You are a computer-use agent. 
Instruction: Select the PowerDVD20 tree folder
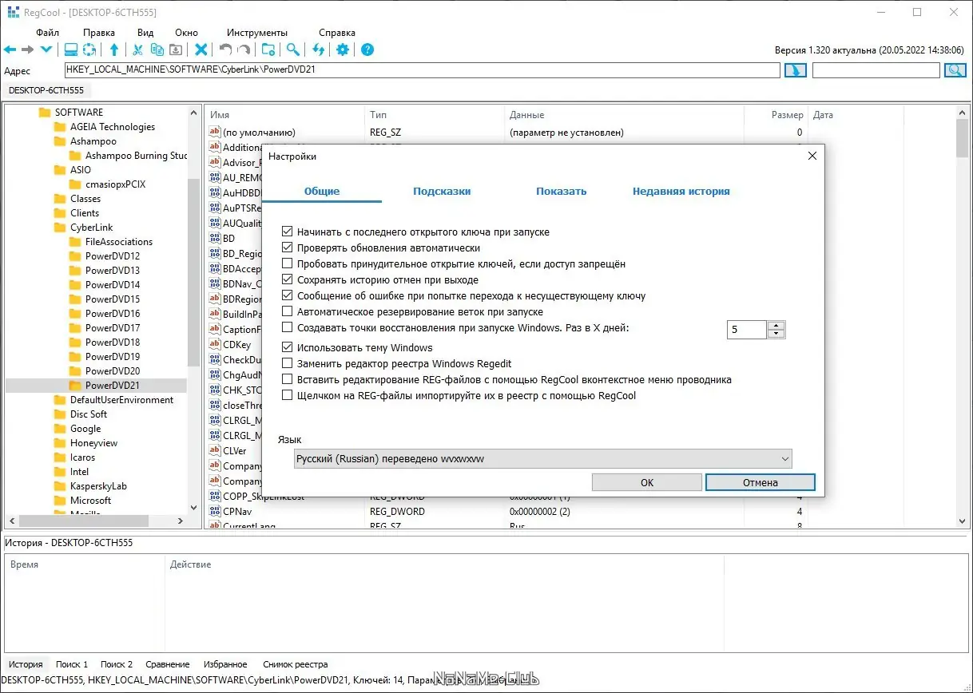pos(112,371)
